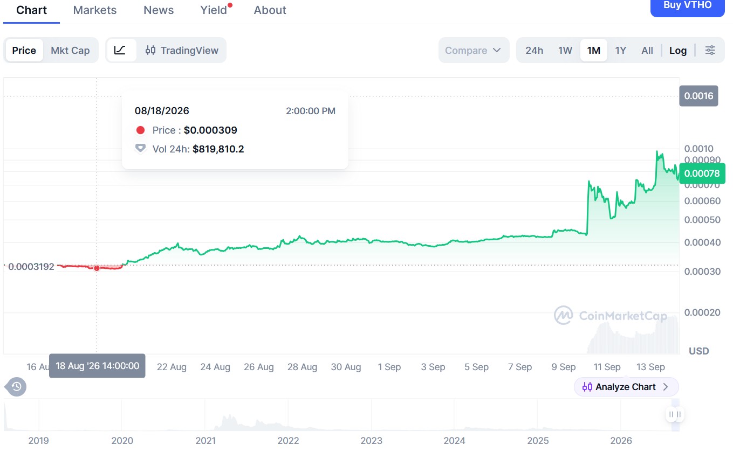
Task: Click the Analyze Chart button
Action: click(x=626, y=387)
